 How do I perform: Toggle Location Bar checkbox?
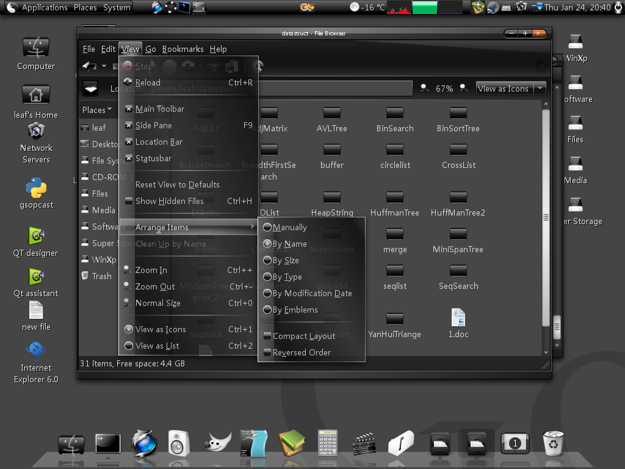coord(128,142)
